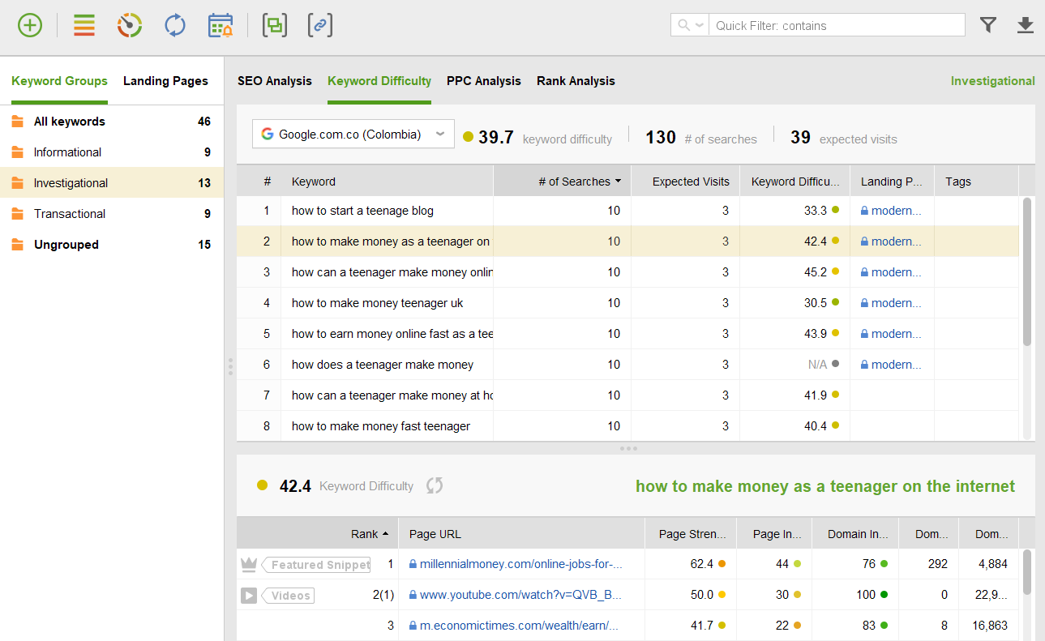Click the horizontal pane splitter dots

click(x=628, y=448)
